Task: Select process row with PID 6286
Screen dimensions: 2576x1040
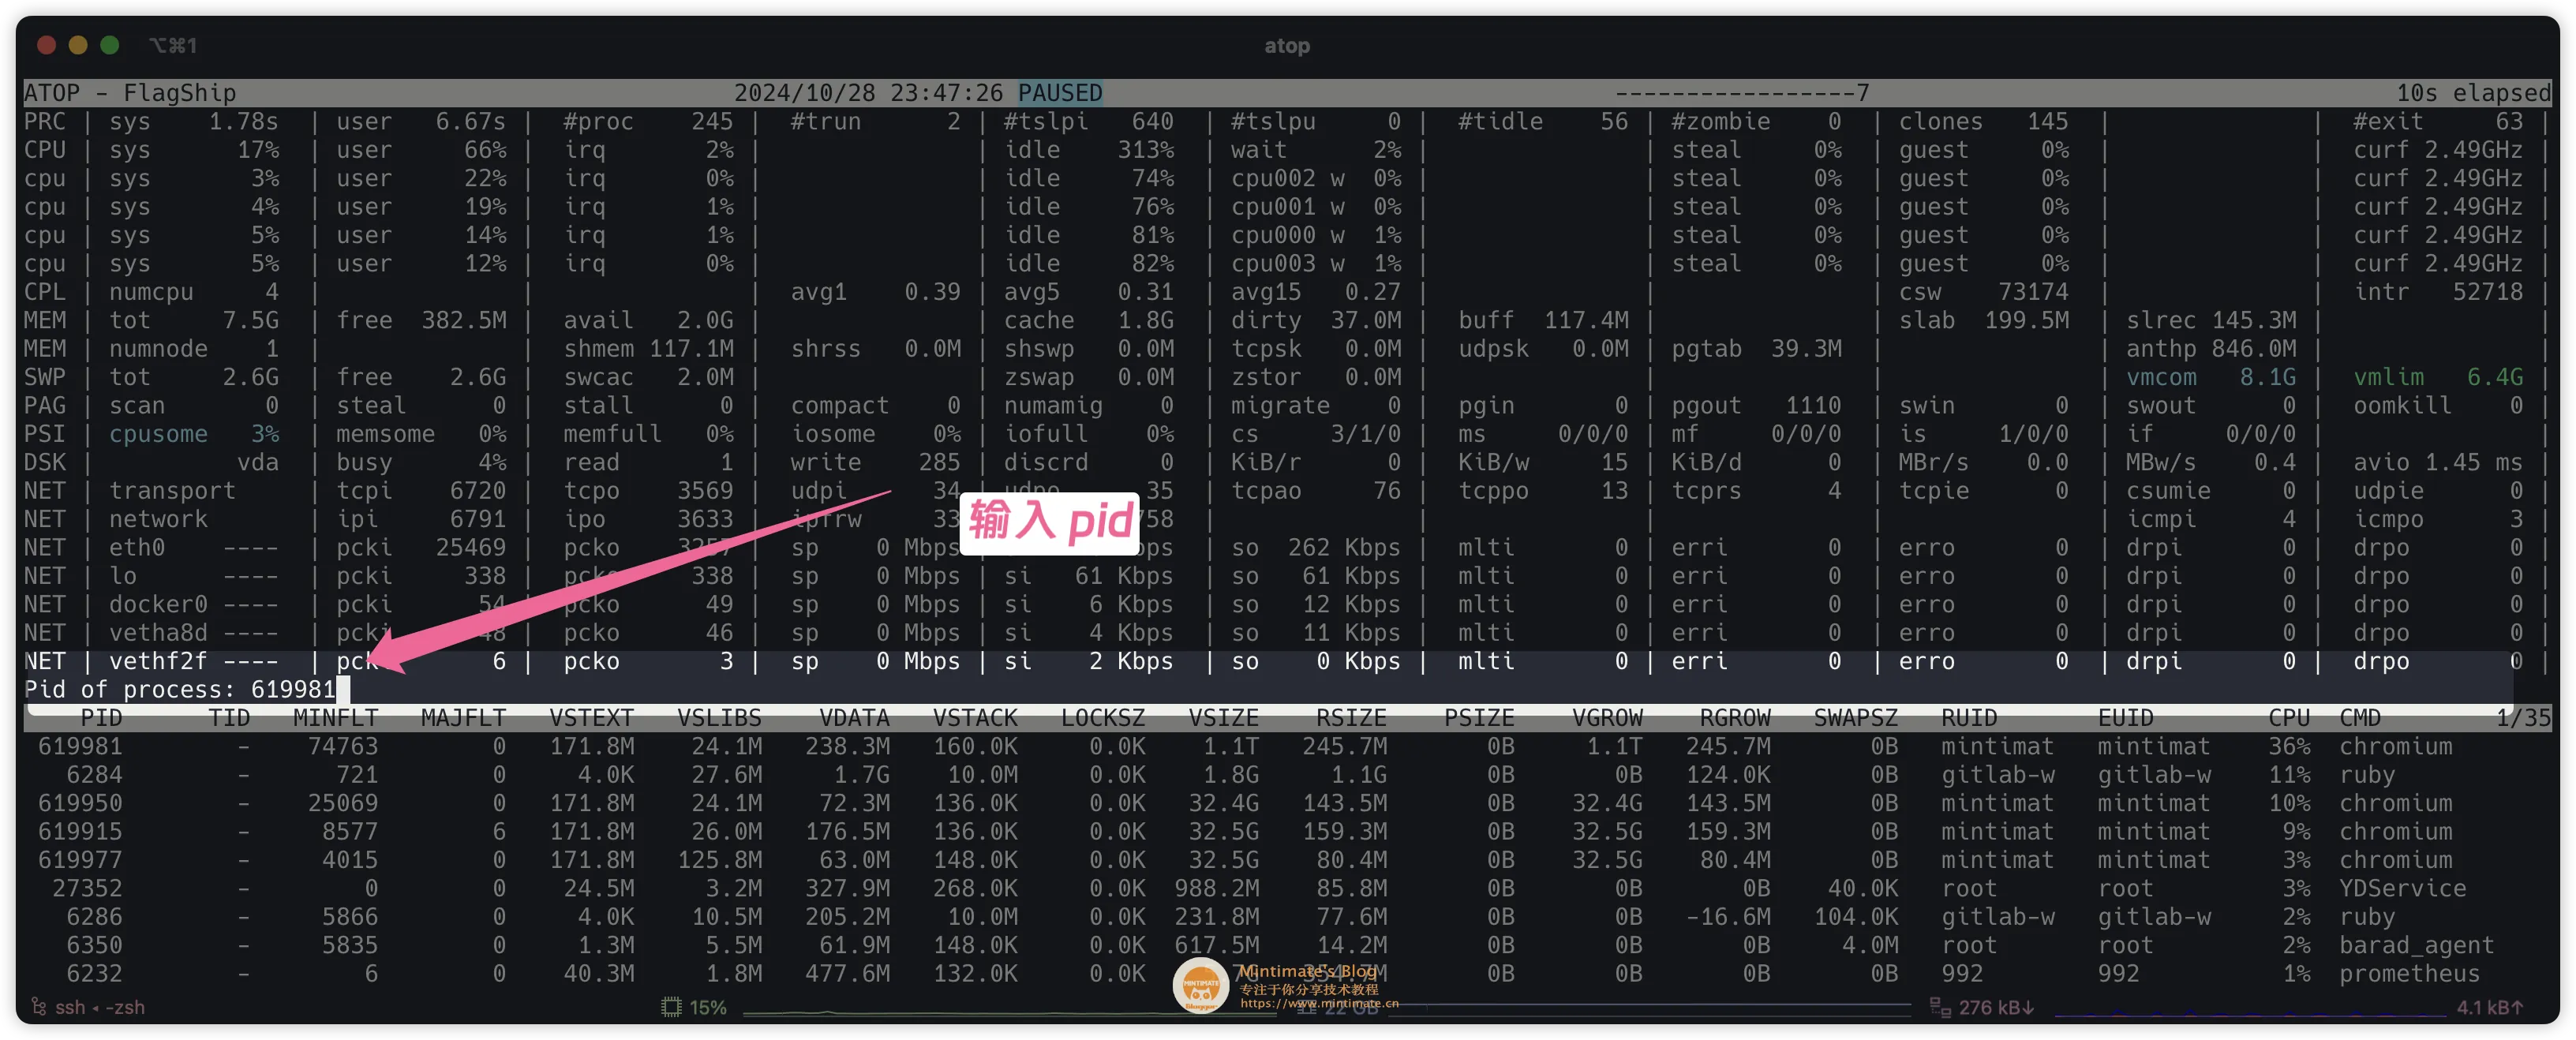Action: 1287,917
